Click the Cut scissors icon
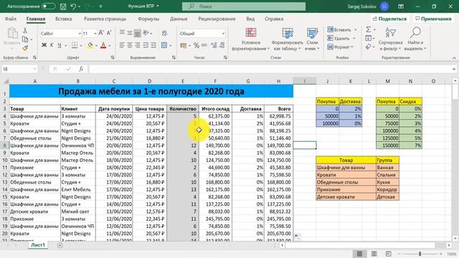Image resolution: width=459 pixels, height=258 pixels. tap(25, 30)
